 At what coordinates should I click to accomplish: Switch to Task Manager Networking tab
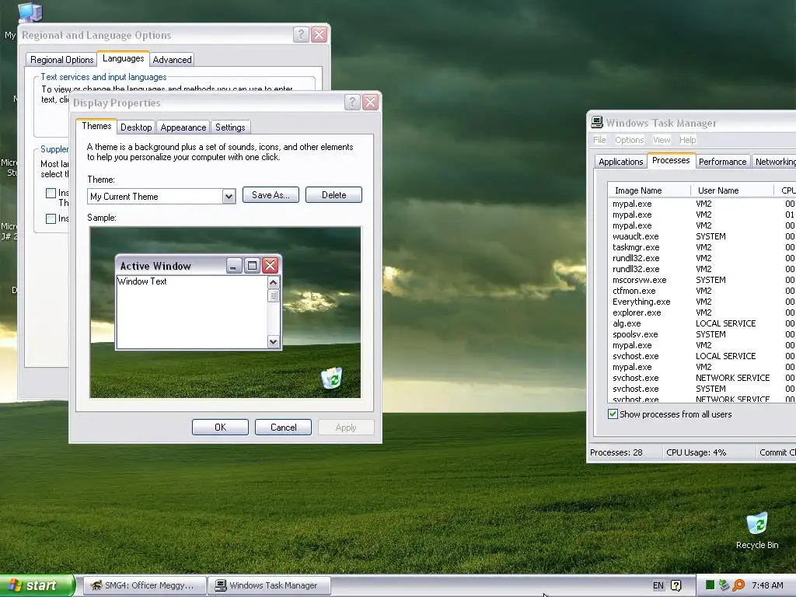[x=773, y=162]
